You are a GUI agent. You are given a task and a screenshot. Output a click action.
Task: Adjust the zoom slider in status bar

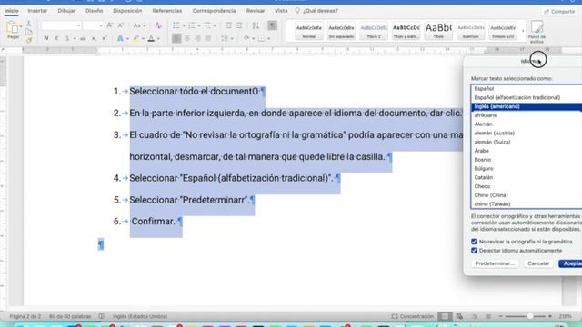click(530, 316)
